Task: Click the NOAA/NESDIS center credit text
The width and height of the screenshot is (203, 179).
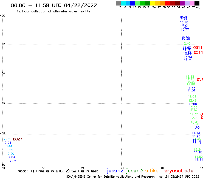Action: pos(110,177)
